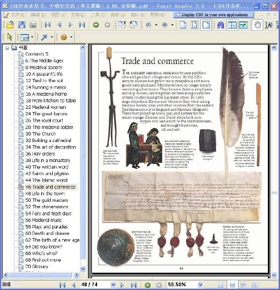Select facing pages layout in status bar
The width and height of the screenshot is (280, 290).
[x=244, y=285]
